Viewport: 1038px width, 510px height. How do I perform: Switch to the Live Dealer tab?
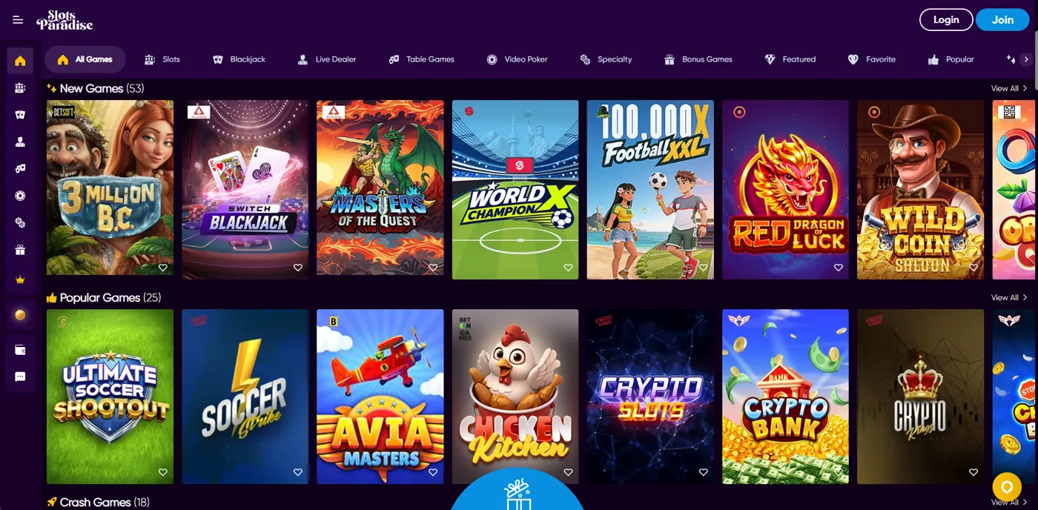(327, 59)
